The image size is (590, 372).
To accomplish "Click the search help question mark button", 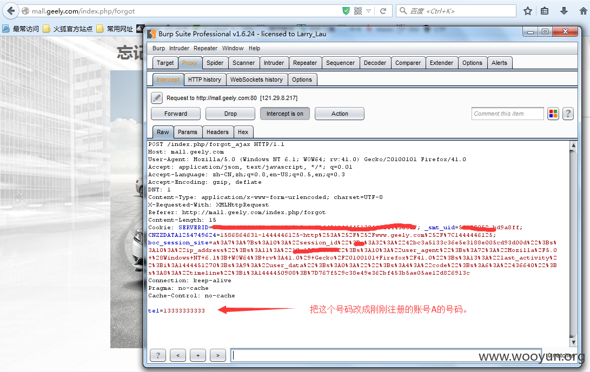I will click(x=158, y=355).
